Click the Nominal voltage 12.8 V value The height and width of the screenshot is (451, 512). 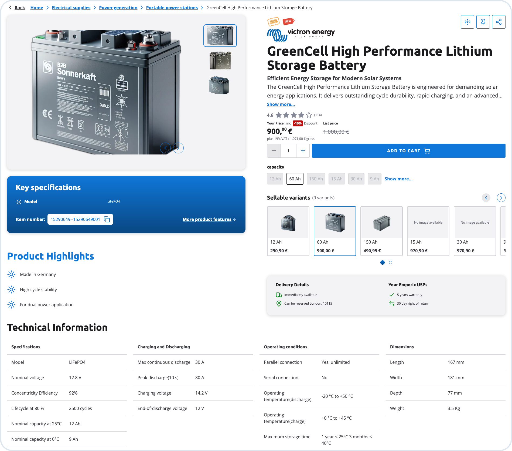click(x=75, y=378)
